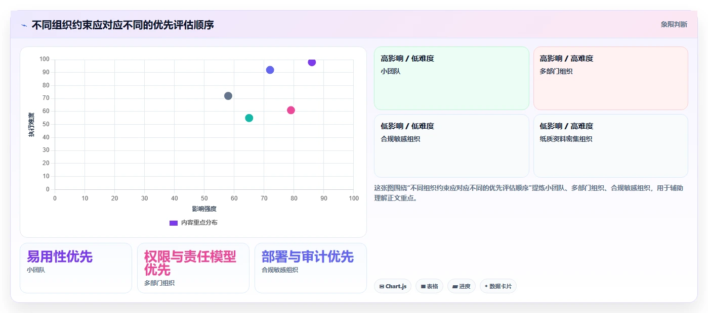
Task: Select the indigo data point near 72
Action: pyautogui.click(x=270, y=70)
